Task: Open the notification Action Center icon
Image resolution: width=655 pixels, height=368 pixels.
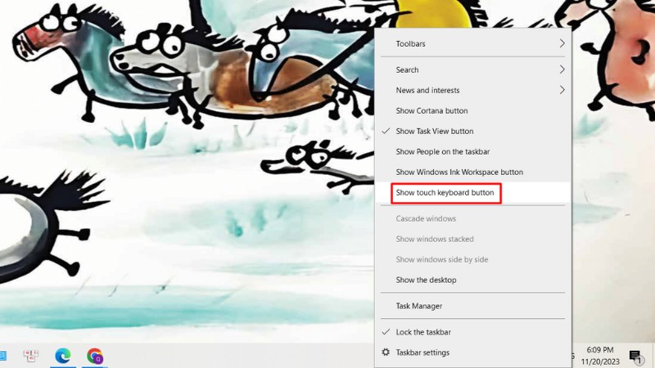Action: point(635,356)
